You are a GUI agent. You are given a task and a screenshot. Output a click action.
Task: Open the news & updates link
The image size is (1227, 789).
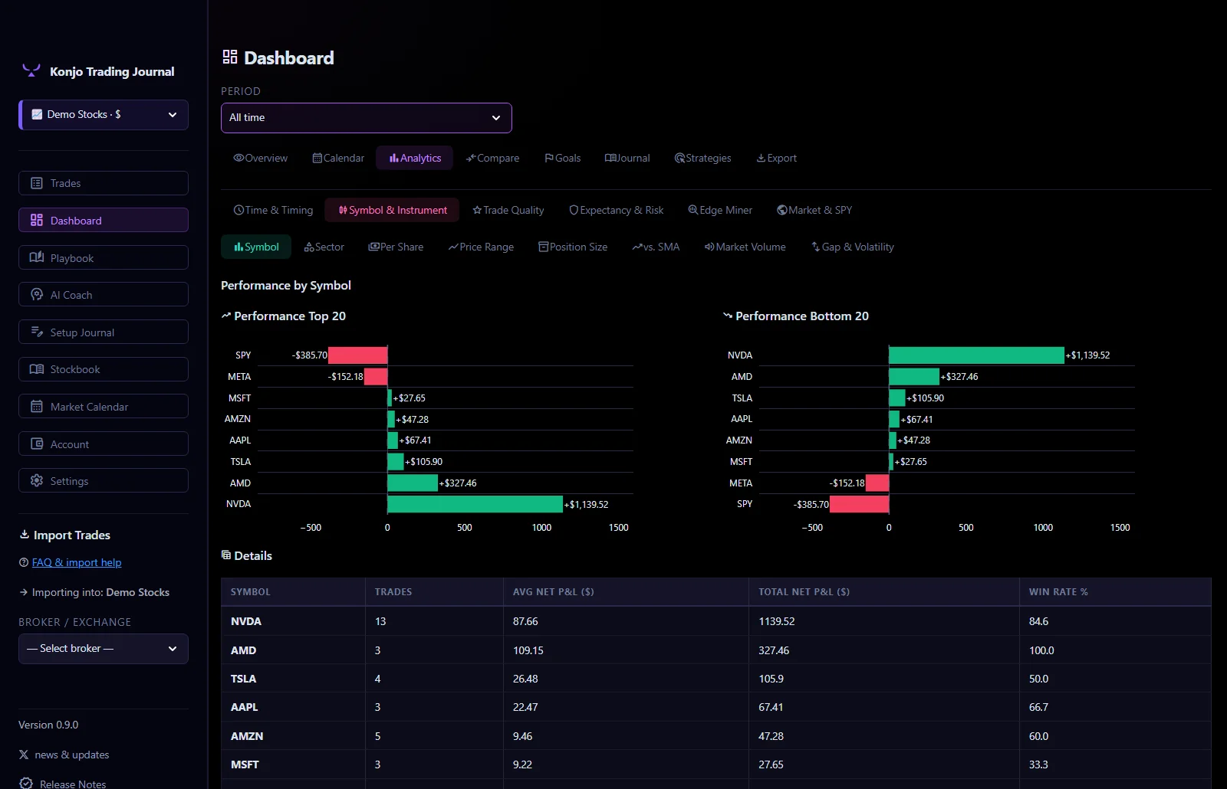point(72,755)
